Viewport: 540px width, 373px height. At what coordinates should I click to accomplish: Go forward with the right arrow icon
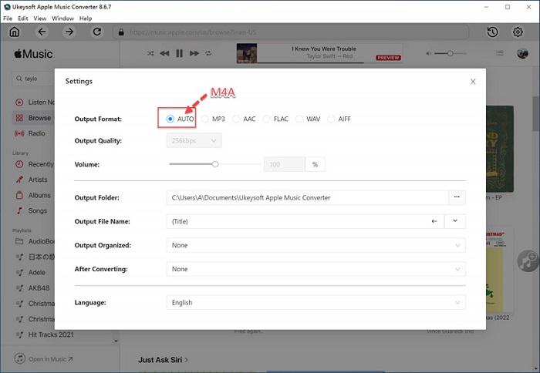[x=69, y=32]
